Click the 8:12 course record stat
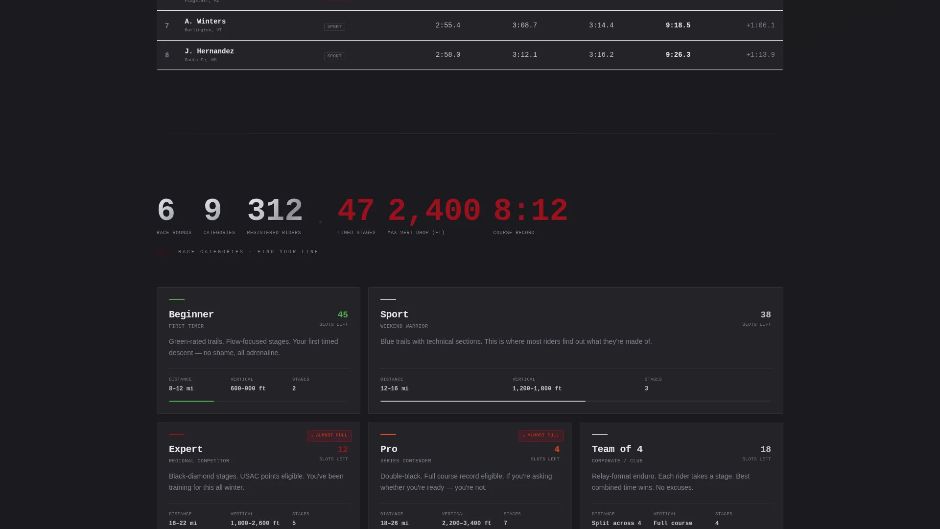The width and height of the screenshot is (940, 529). coord(530,216)
